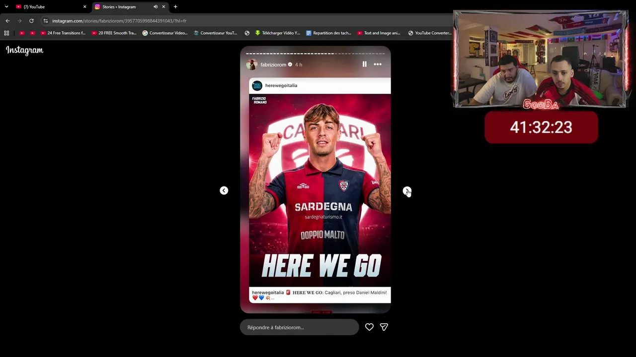
Task: Close the Stories • Instagram tab
Action: 163,7
